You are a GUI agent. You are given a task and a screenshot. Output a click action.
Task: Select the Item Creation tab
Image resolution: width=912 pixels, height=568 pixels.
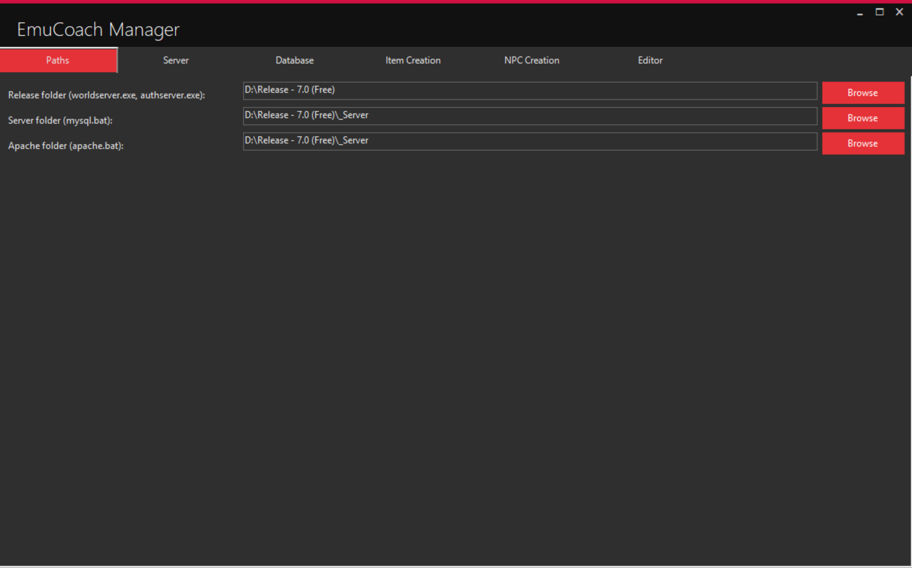click(412, 60)
